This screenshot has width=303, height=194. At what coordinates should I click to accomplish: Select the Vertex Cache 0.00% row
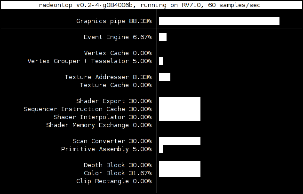tap(118, 53)
